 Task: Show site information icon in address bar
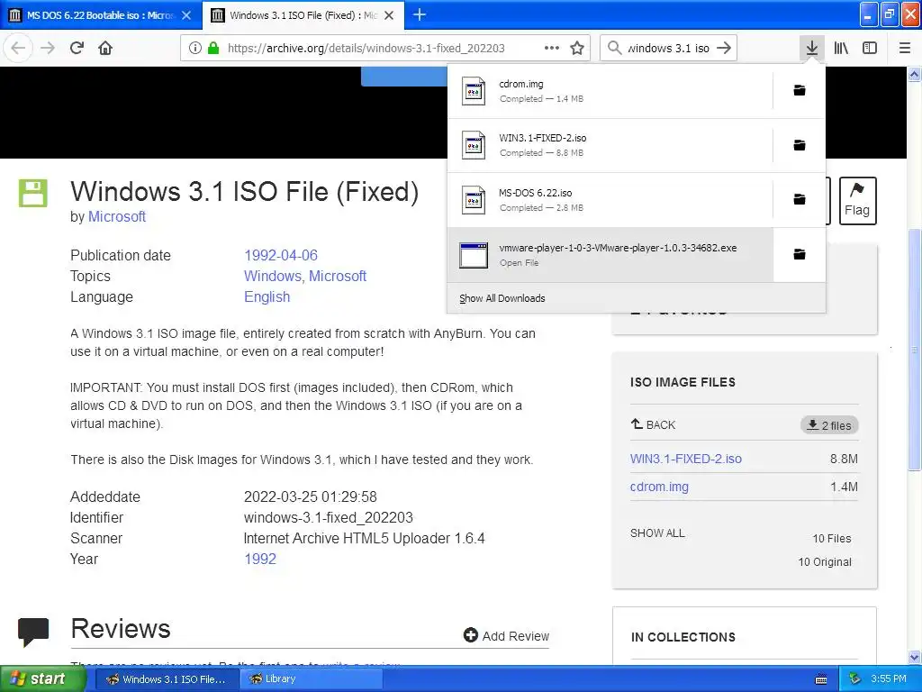pyautogui.click(x=195, y=48)
